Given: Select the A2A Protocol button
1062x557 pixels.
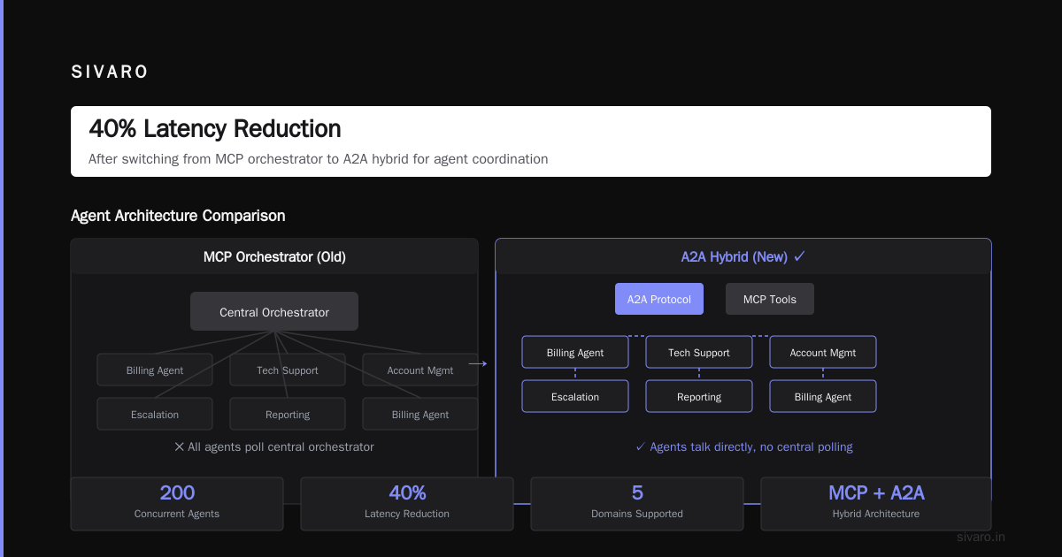Looking at the screenshot, I should click(659, 299).
